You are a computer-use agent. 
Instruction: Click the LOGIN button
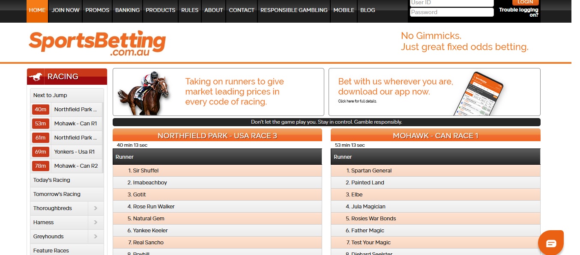pyautogui.click(x=526, y=2)
